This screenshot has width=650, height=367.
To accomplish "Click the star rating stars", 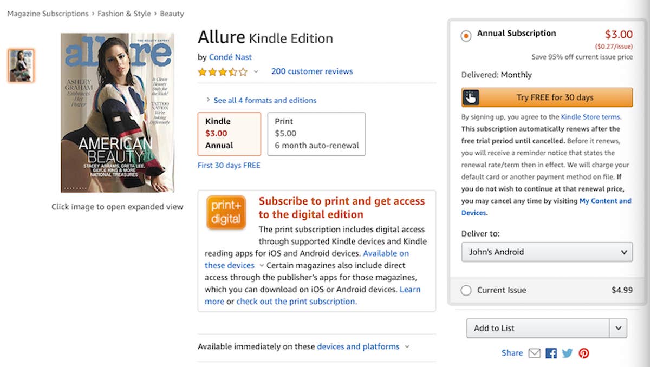I will pyautogui.click(x=223, y=71).
